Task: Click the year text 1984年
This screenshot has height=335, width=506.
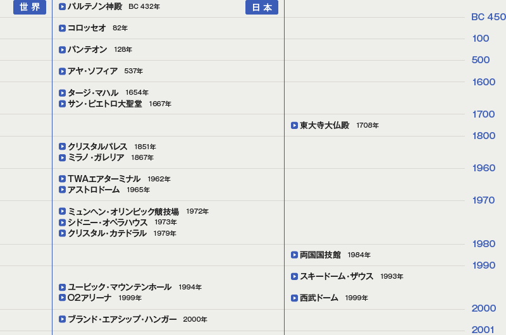Action: [359, 255]
